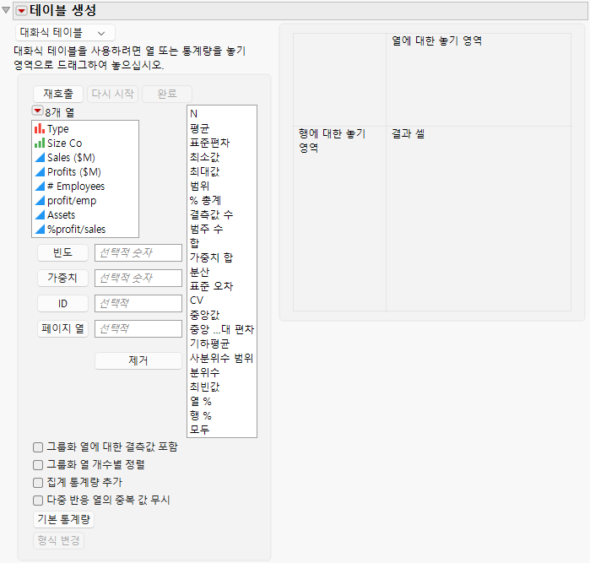Select the 모두 statistic

tap(222, 430)
